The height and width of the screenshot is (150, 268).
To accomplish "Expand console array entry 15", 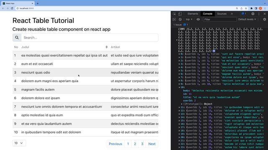I will [180, 120].
